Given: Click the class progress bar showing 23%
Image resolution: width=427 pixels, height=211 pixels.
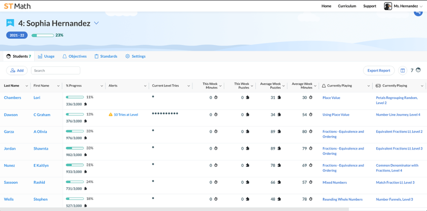Looking at the screenshot, I should pos(42,35).
